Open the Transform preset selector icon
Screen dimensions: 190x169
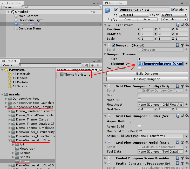point(182,25)
